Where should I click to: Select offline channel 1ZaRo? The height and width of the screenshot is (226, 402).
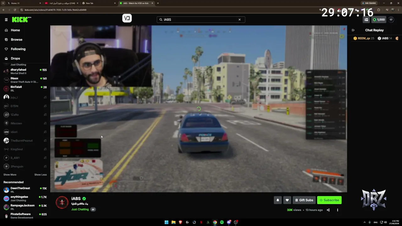point(24,115)
